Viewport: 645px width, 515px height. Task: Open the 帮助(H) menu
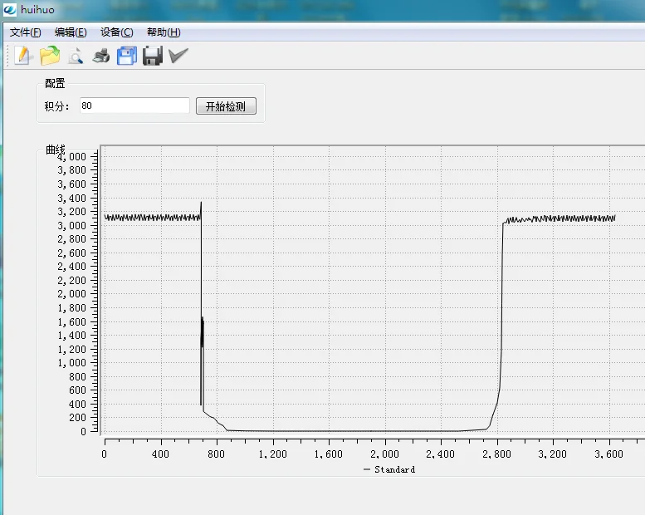[x=164, y=32]
